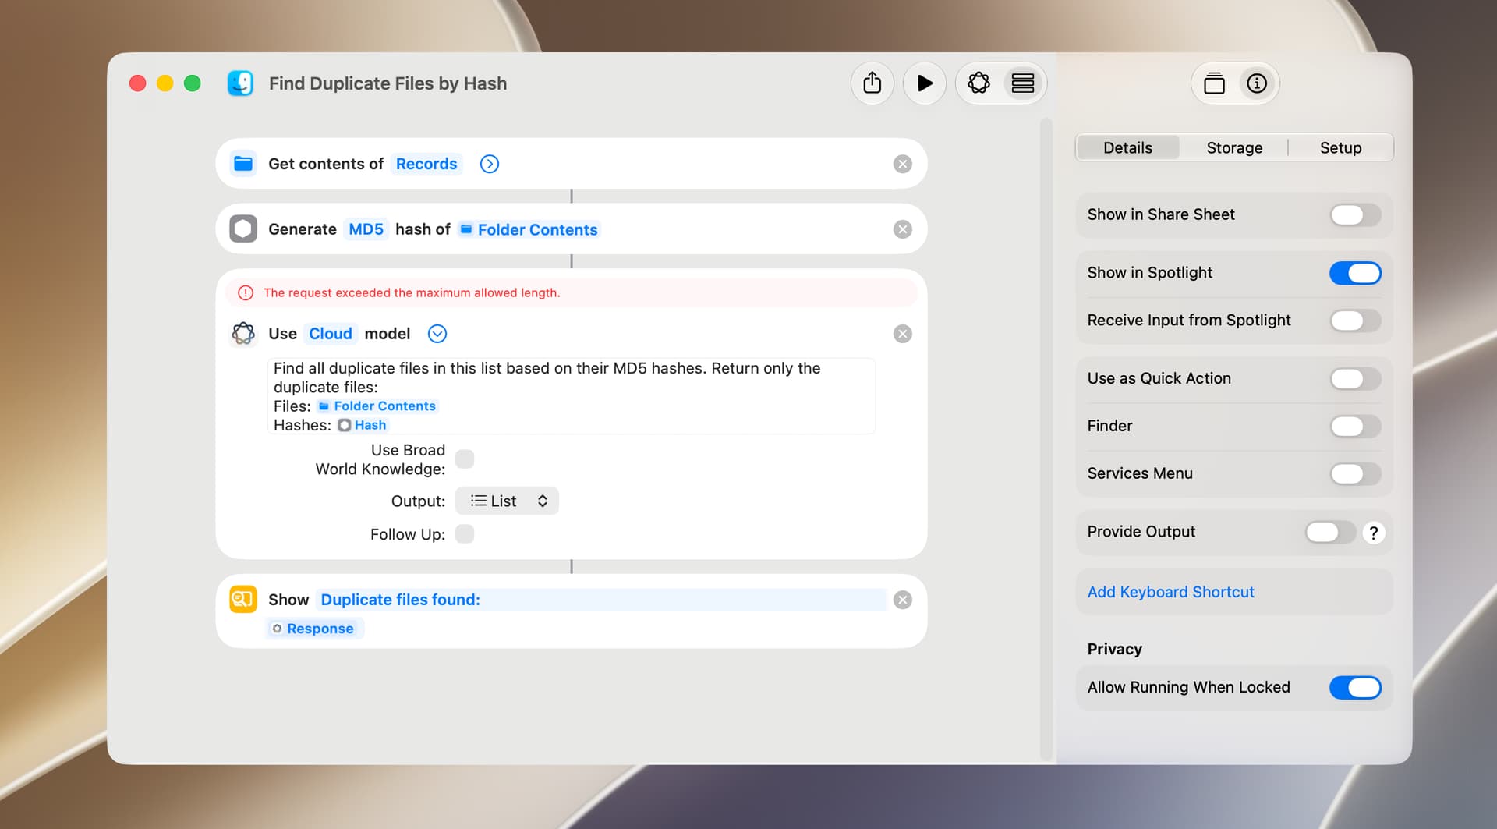
Task: Check the Use Broad World Knowledge checkbox
Action: tap(465, 459)
